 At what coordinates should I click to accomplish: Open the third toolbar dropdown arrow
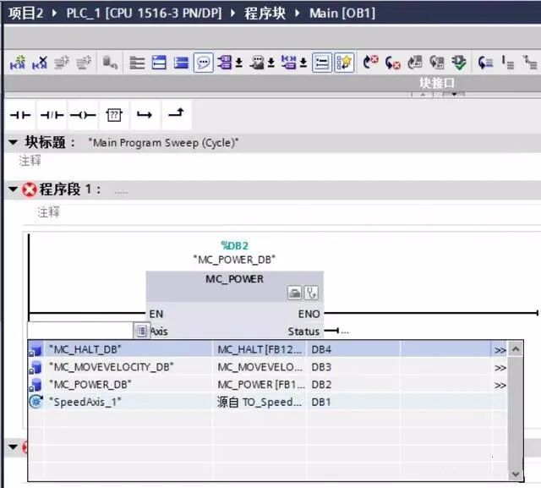point(303,63)
